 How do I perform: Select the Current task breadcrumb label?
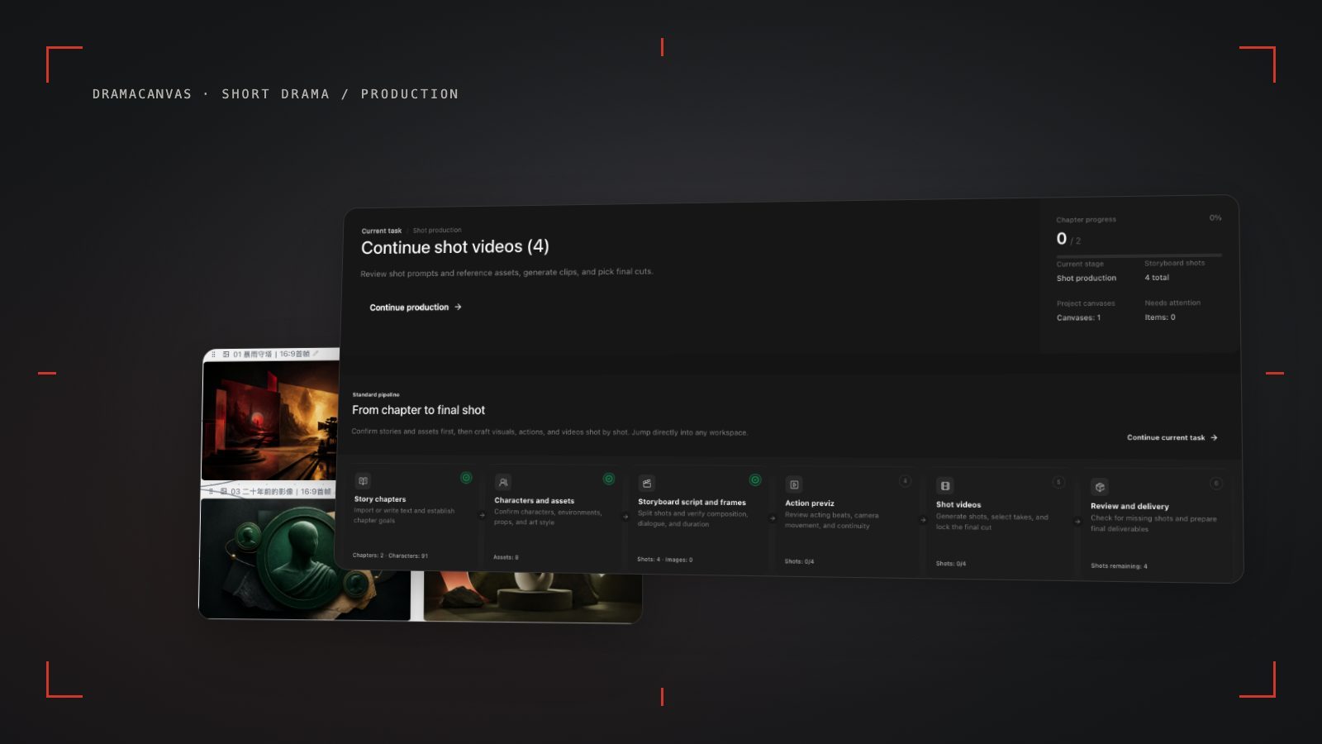click(x=382, y=231)
